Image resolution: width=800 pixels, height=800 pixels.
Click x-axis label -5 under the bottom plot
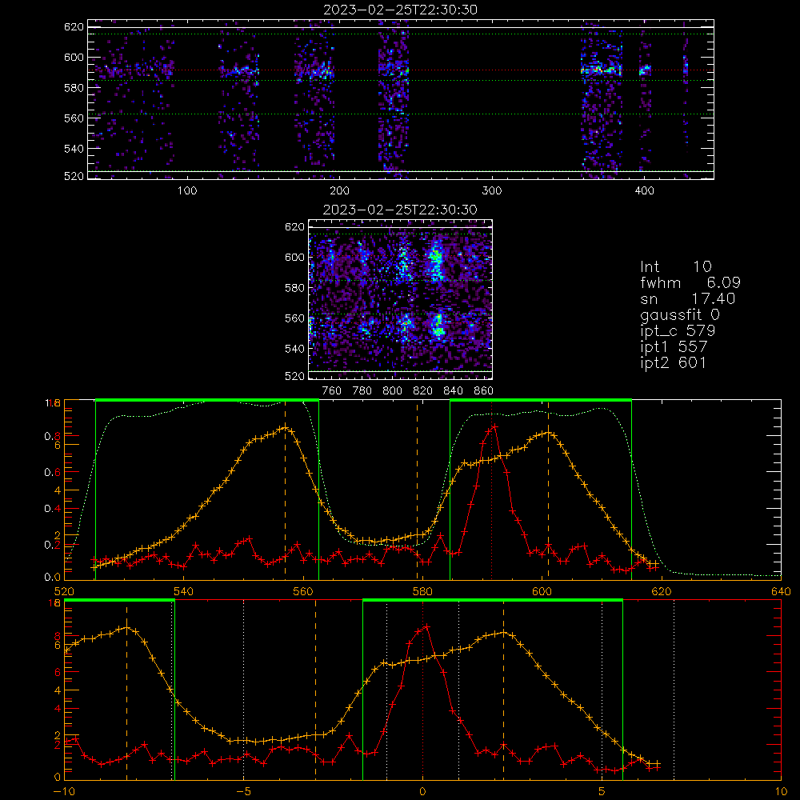tap(243, 792)
